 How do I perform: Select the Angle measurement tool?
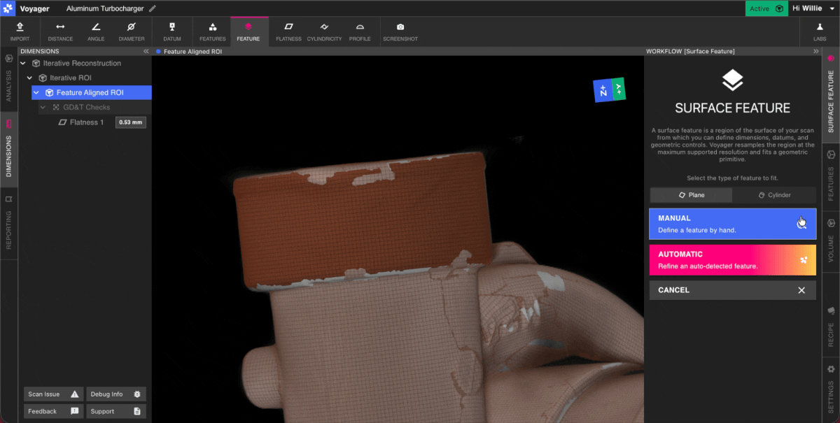(x=96, y=31)
